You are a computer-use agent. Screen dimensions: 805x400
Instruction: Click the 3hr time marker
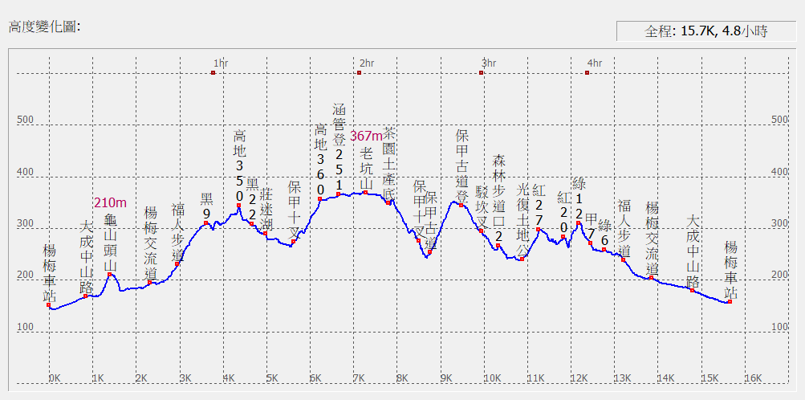pos(481,73)
